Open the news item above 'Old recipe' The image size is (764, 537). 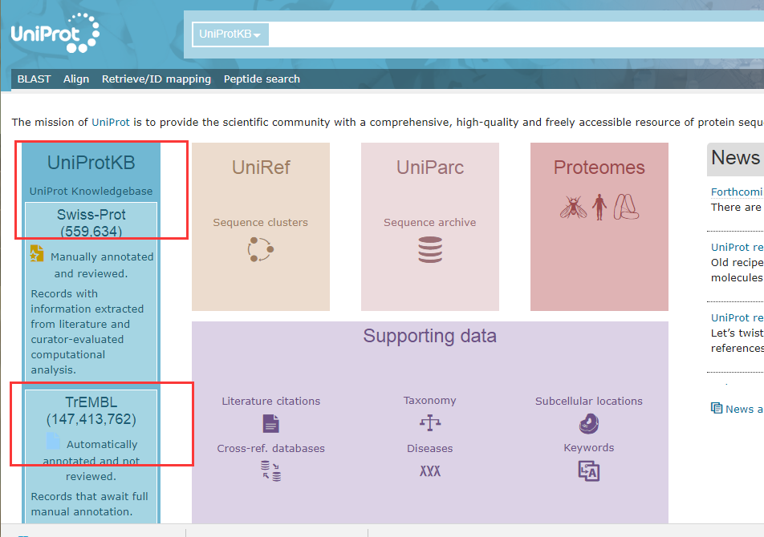737,247
